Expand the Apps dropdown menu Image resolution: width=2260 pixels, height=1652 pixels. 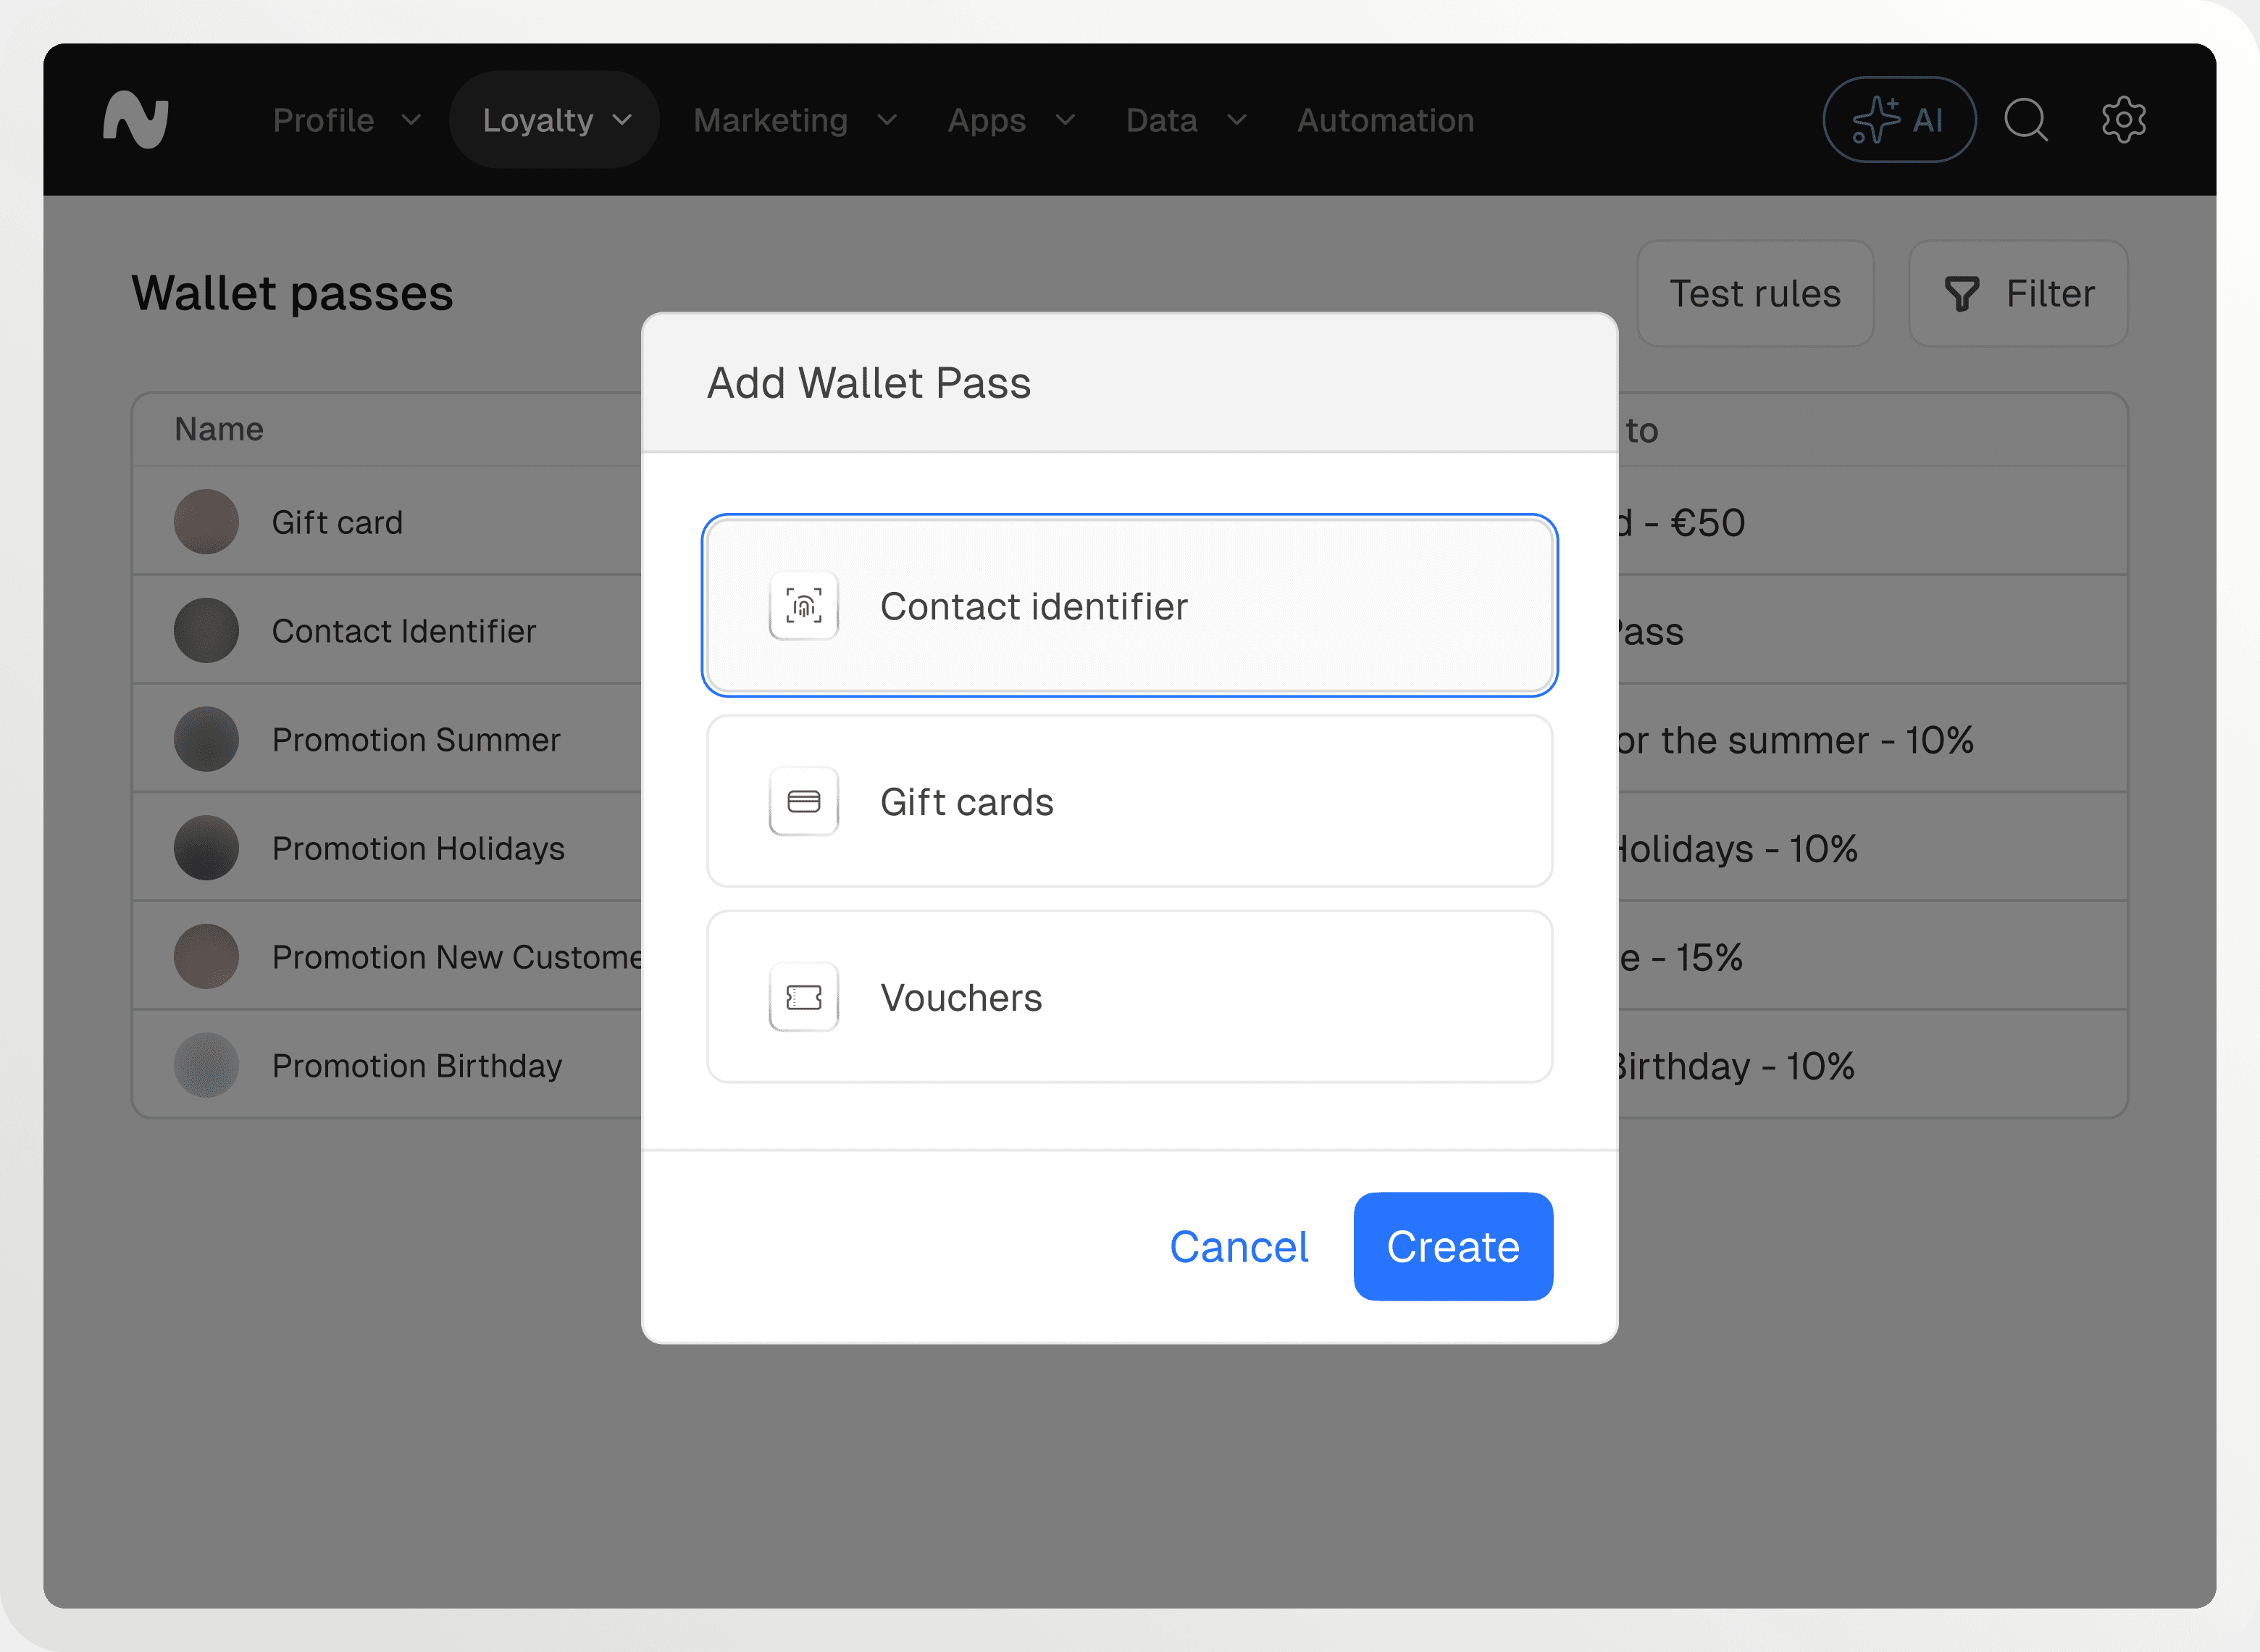[1010, 120]
